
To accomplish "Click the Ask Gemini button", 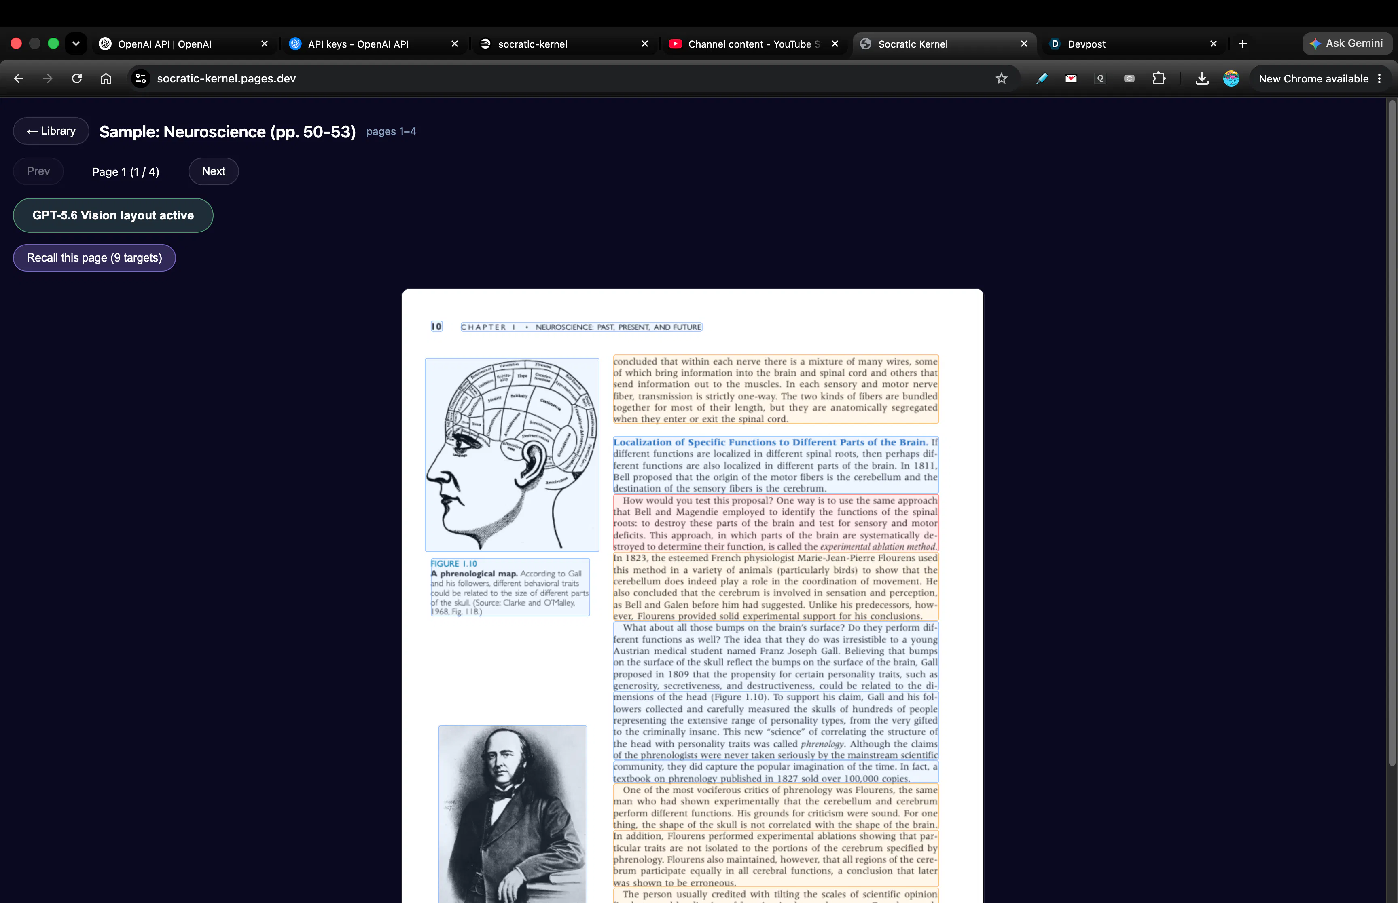I will coord(1347,43).
